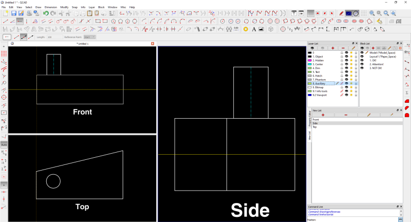This screenshot has height=222, width=411.
Task: Close the Untitled 1 drawing tab
Action: [x=153, y=44]
